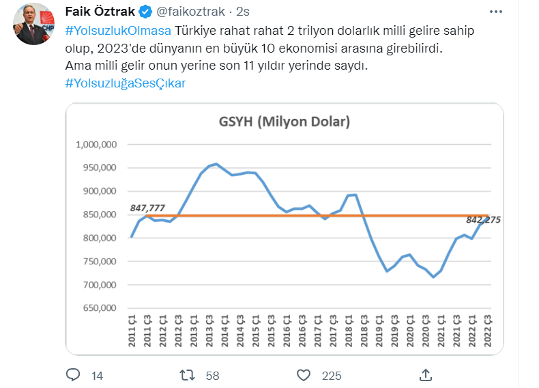This screenshot has height=388, width=539.
Task: Like the tweet with the heart icon
Action: tap(305, 375)
